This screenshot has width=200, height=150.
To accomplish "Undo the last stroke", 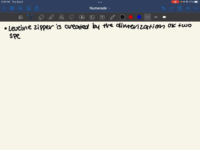I will tap(163, 8).
